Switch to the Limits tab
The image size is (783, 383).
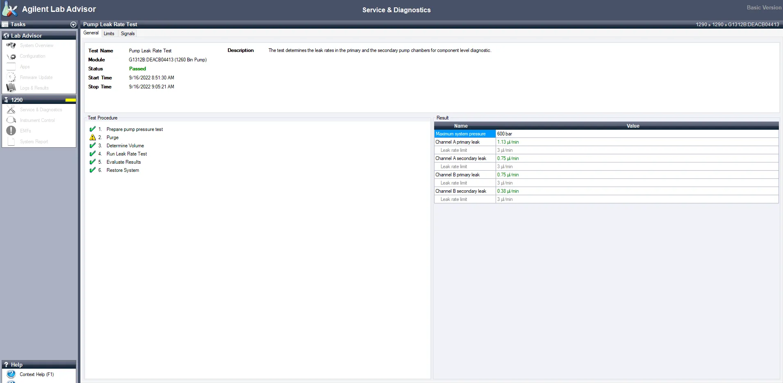coord(109,34)
